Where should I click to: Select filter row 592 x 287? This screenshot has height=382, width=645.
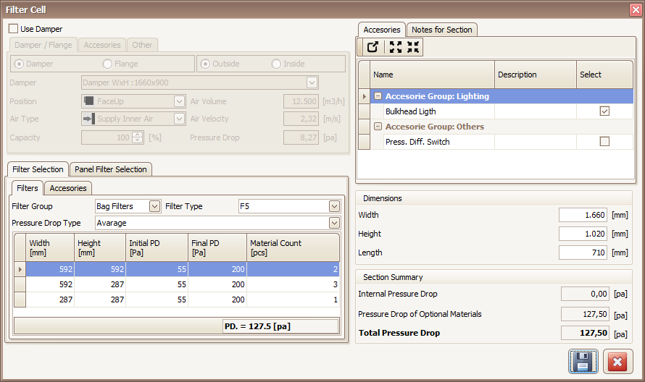click(183, 284)
